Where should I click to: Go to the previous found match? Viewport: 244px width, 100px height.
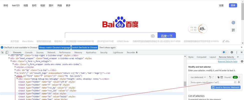click(x=231, y=77)
